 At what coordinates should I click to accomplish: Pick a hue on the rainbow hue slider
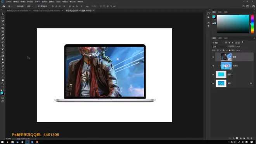[253, 24]
